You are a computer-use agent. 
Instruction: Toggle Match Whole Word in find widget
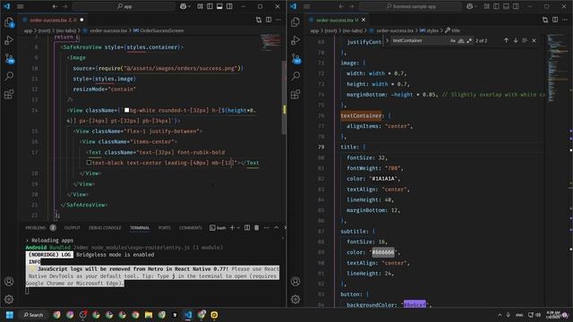coord(461,40)
